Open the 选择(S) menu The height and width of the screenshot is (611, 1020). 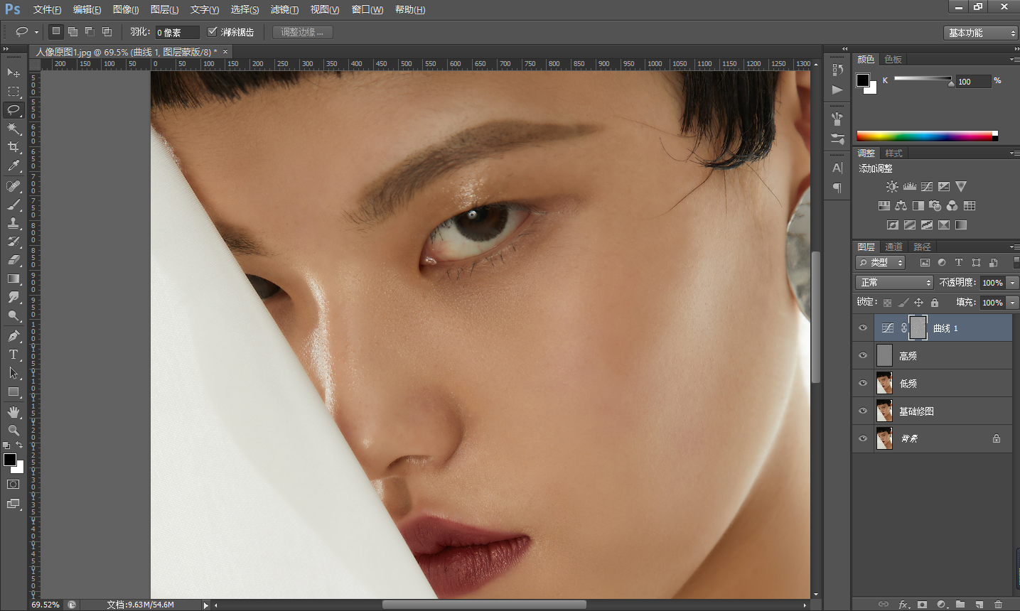coord(245,9)
